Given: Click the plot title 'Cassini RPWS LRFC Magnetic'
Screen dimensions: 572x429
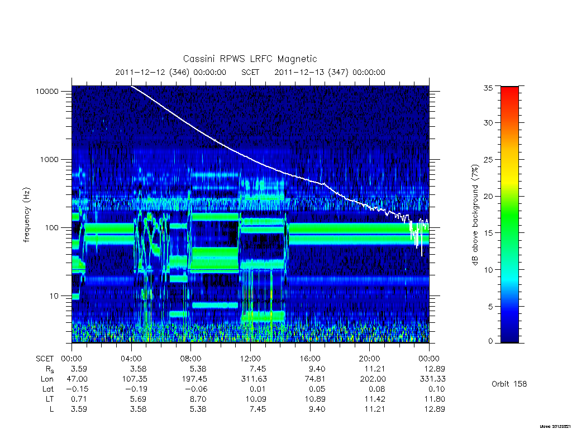Looking at the screenshot, I should tap(250, 59).
